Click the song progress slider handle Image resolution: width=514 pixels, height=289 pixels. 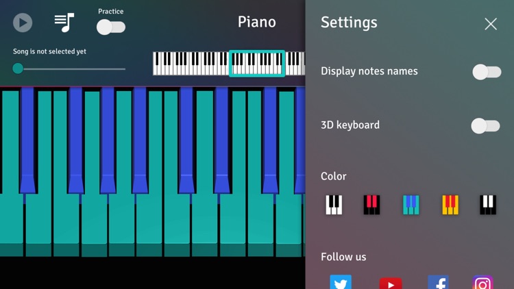18,68
